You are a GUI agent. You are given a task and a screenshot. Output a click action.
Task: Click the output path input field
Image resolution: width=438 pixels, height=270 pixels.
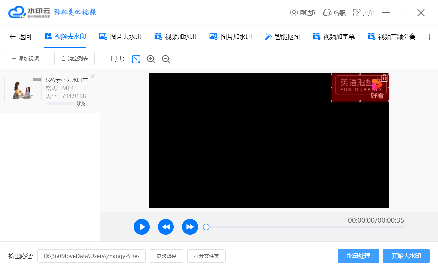pos(91,256)
